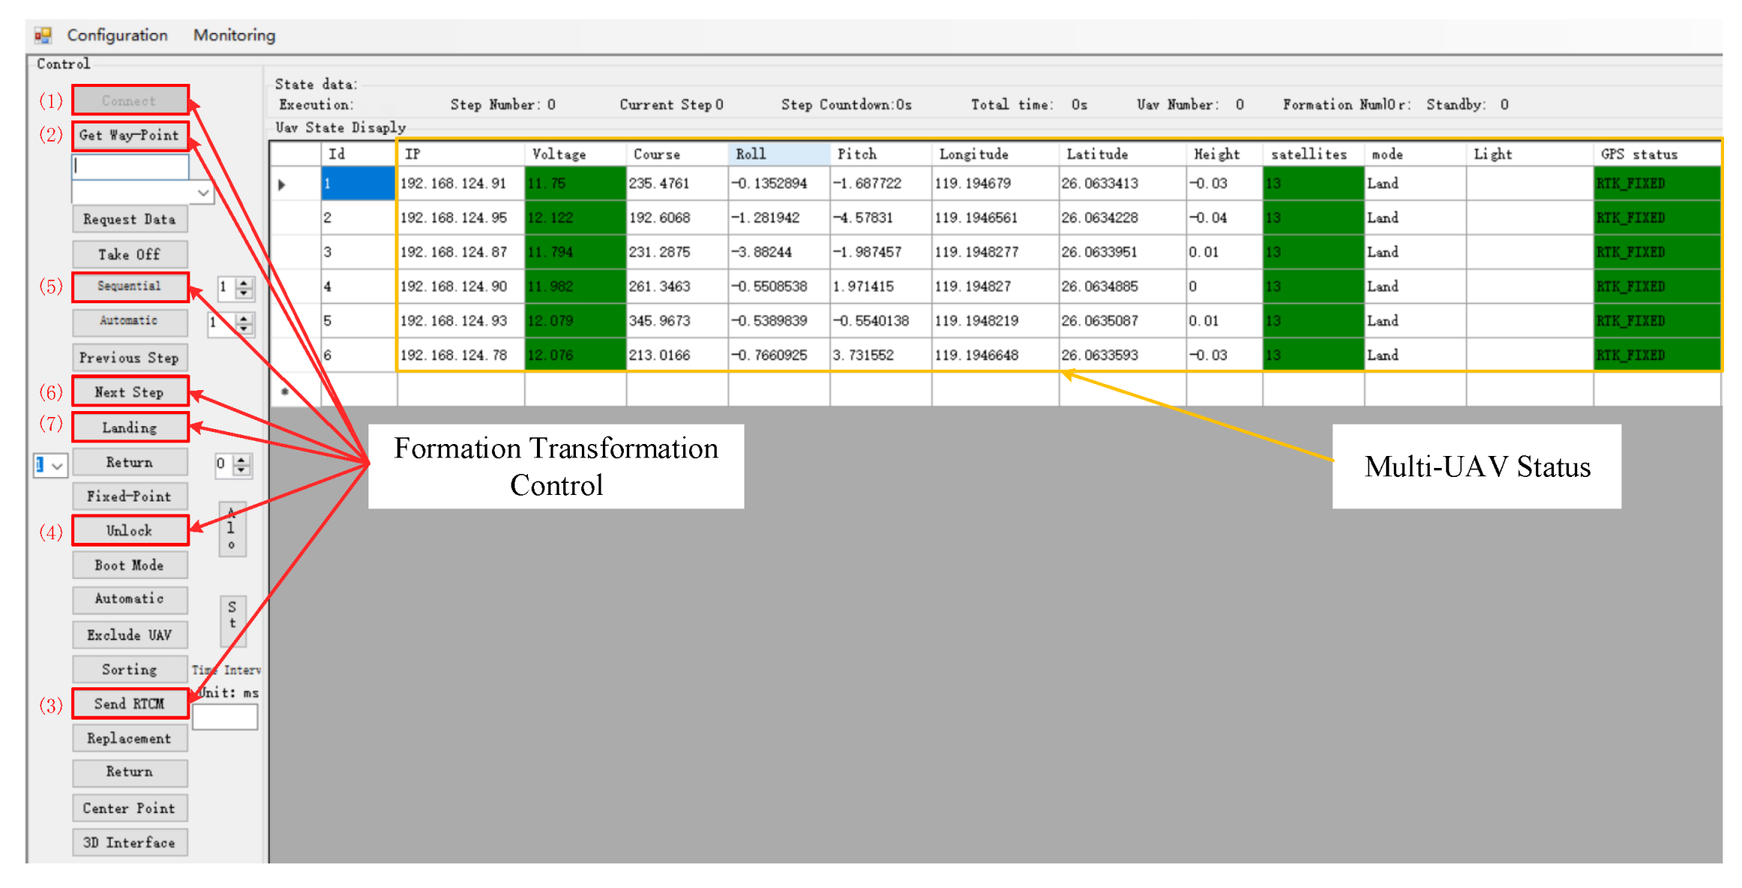Click the application icon beside Configuration
1742x888 pixels.
(43, 35)
